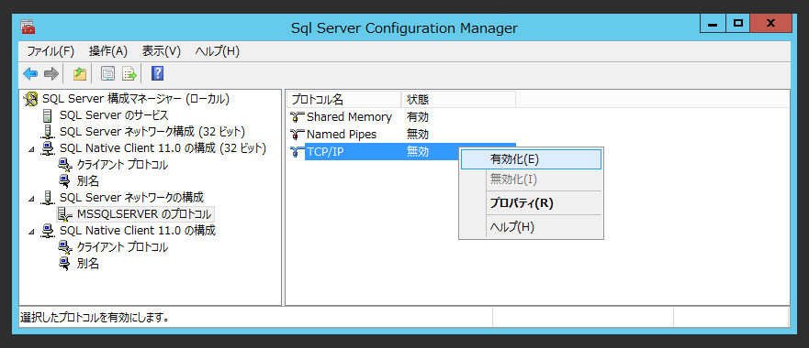The image size is (809, 348).
Task: Click the Export list toolbar icon
Action: coord(129,74)
